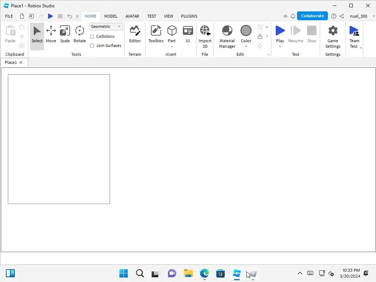This screenshot has height=282, width=376.
Task: Click the Anchor icon
Action: tap(260, 45)
